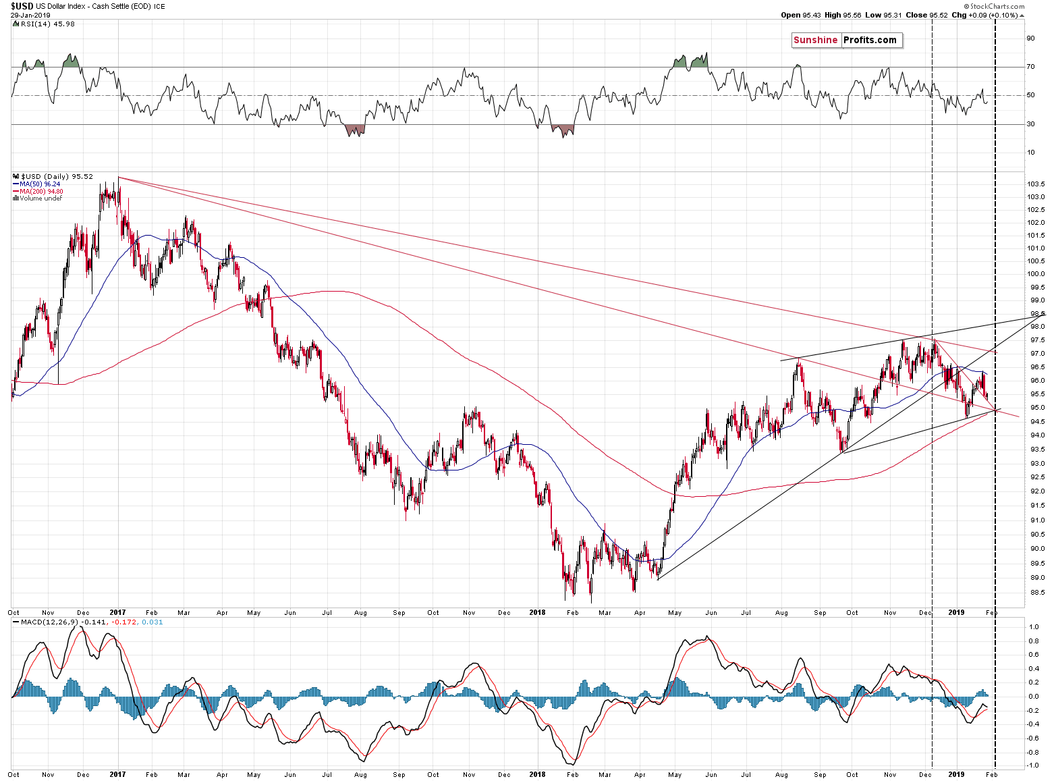Click the © StockCharts.com credit
Image resolution: width=1056 pixels, height=781 pixels.
(994, 7)
